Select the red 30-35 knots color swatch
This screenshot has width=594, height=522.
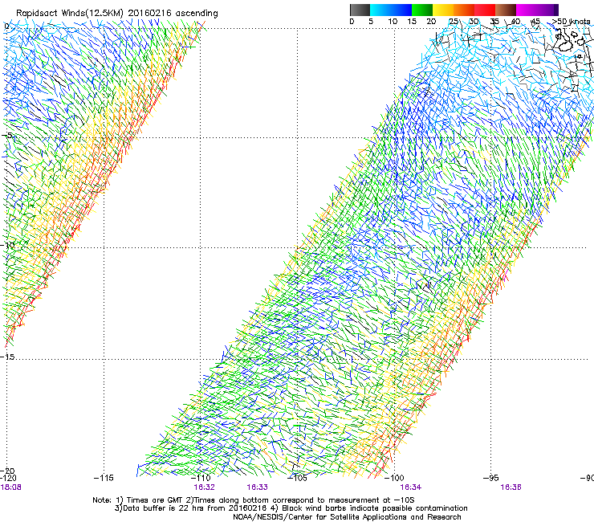pos(485,10)
